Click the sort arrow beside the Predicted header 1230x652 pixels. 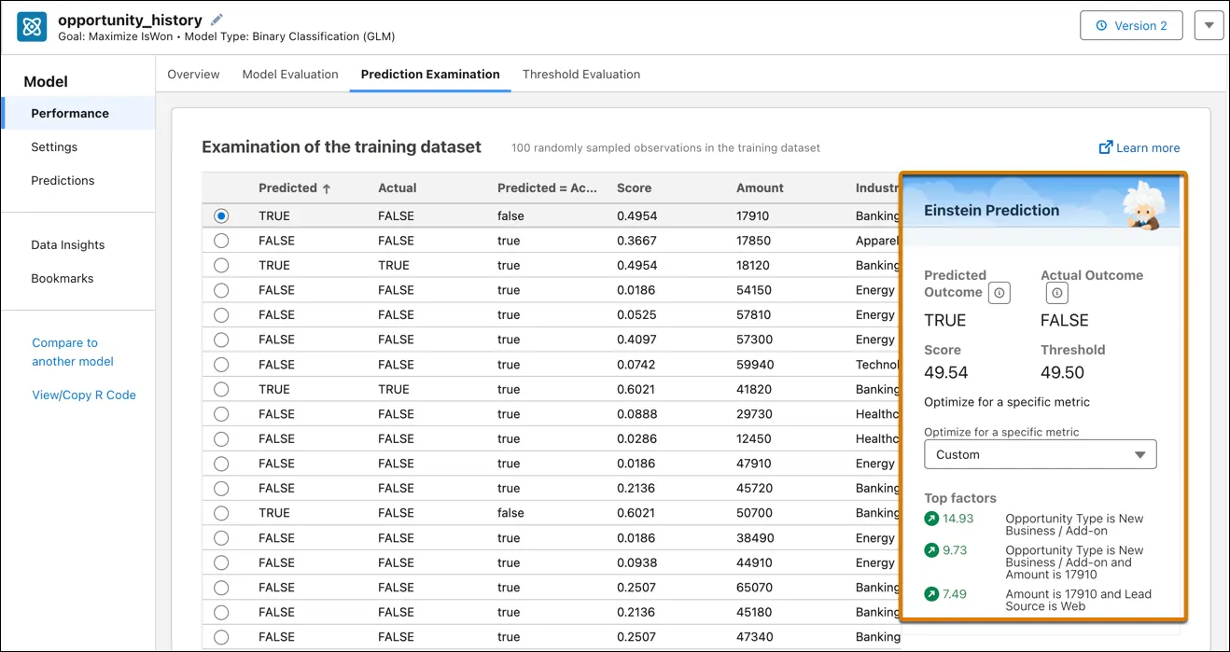tap(327, 188)
